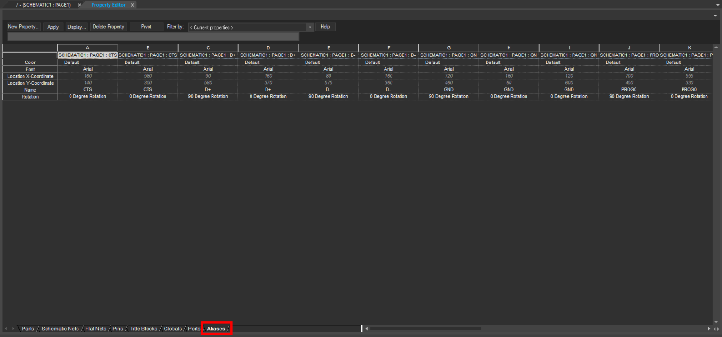Open the filter combo box listing current properties
Screen dimensions: 722x337
[x=249, y=27]
